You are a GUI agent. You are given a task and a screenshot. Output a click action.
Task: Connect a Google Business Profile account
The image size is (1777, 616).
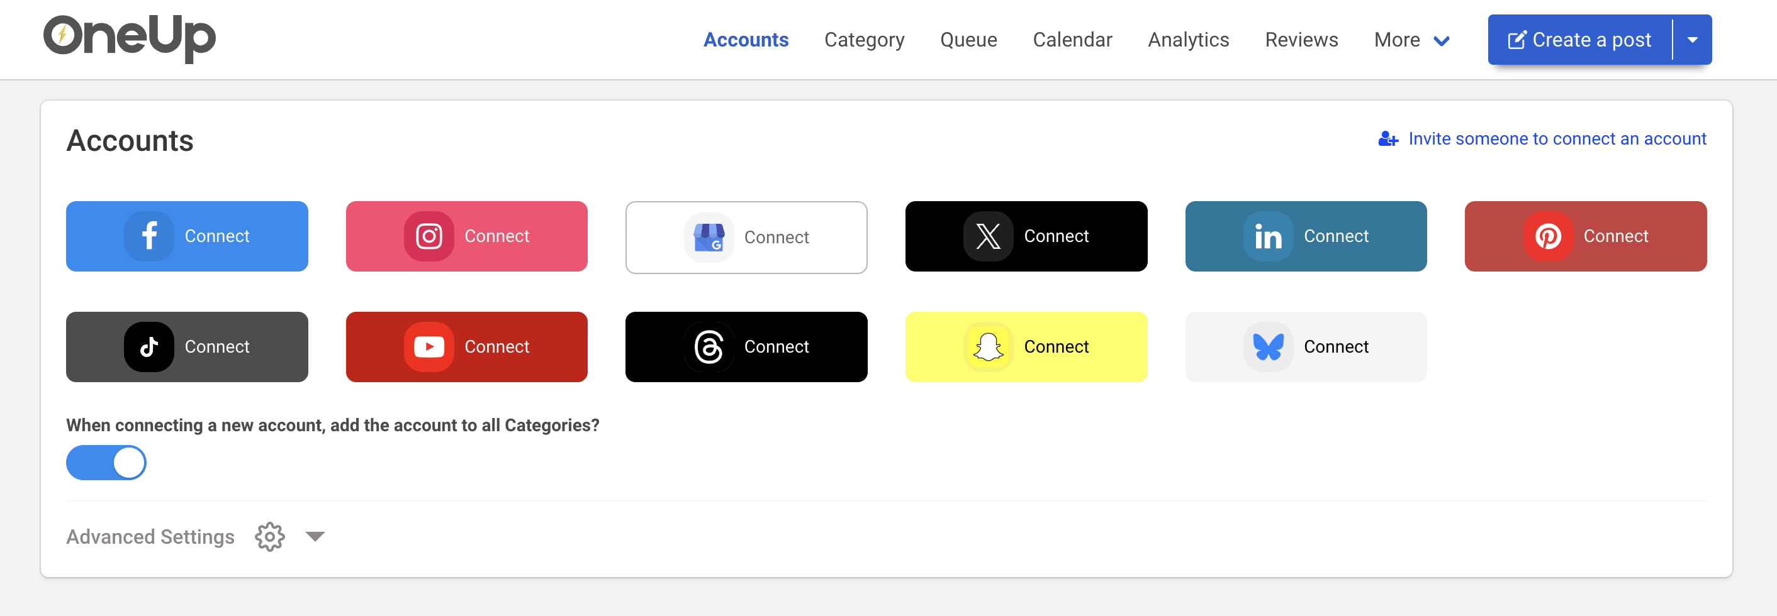coord(746,237)
